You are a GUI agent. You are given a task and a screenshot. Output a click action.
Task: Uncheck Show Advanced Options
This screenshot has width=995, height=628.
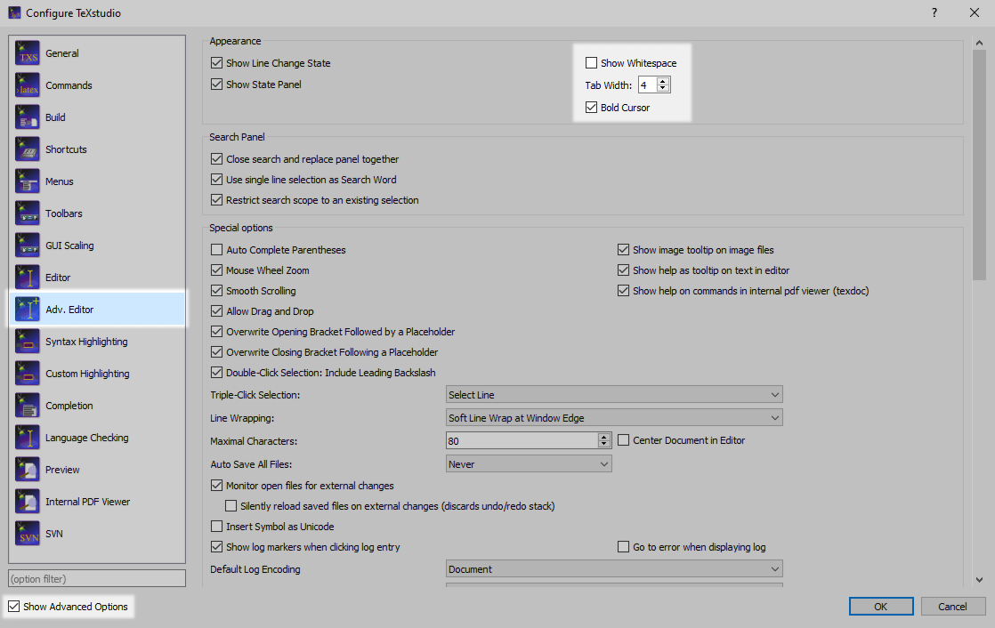pos(14,606)
